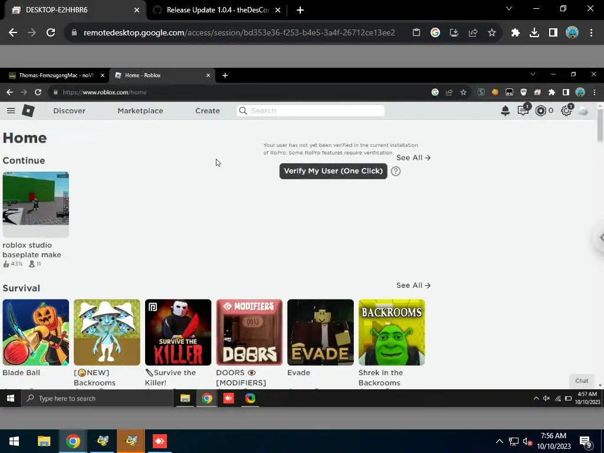Open the remote Windows Start button
The width and height of the screenshot is (604, 453).
(x=11, y=398)
